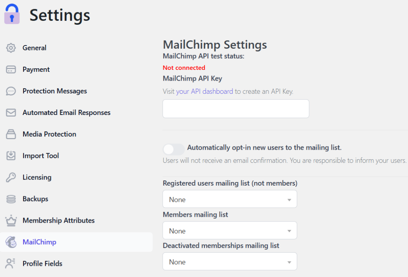Click the Profile Fields person icon

point(11,263)
